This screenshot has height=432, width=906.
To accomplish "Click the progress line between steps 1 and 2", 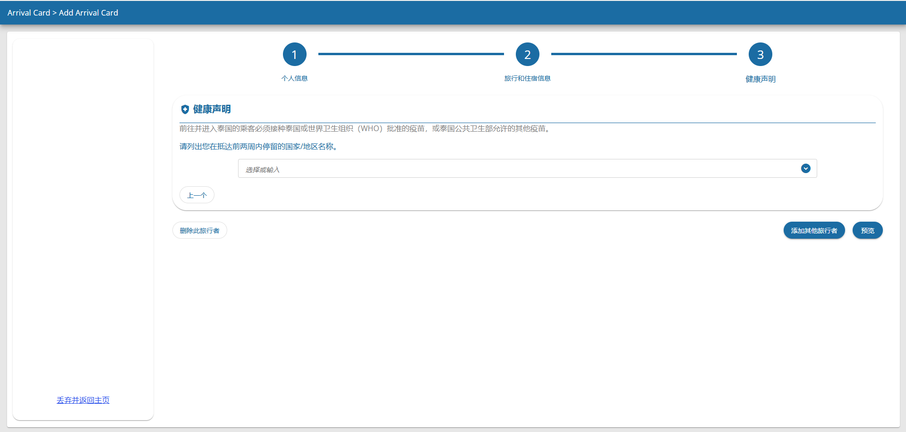I will [x=410, y=54].
